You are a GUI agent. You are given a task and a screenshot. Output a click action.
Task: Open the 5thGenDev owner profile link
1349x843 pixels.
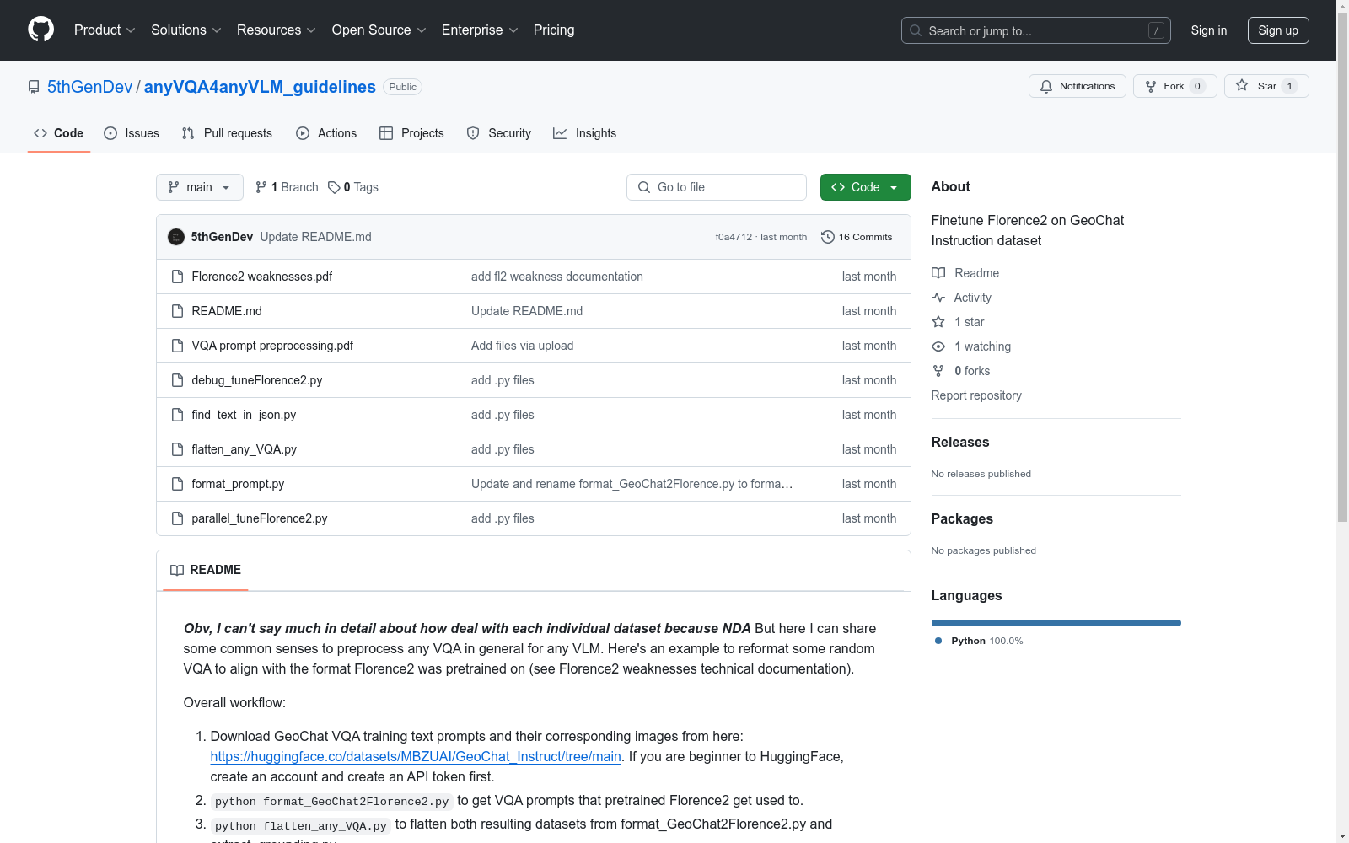pos(89,87)
